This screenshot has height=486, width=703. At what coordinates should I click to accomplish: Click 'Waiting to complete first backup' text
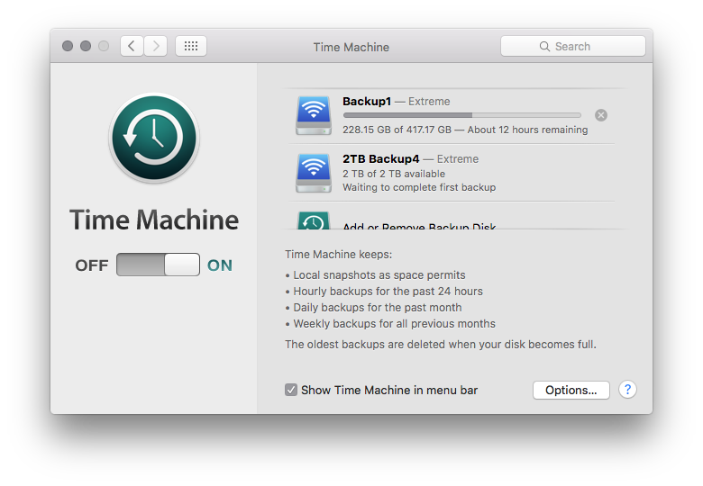pyautogui.click(x=419, y=187)
